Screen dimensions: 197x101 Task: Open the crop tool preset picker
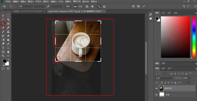11,6
